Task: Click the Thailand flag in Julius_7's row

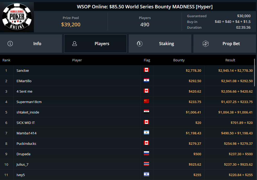Action: click(x=146, y=164)
